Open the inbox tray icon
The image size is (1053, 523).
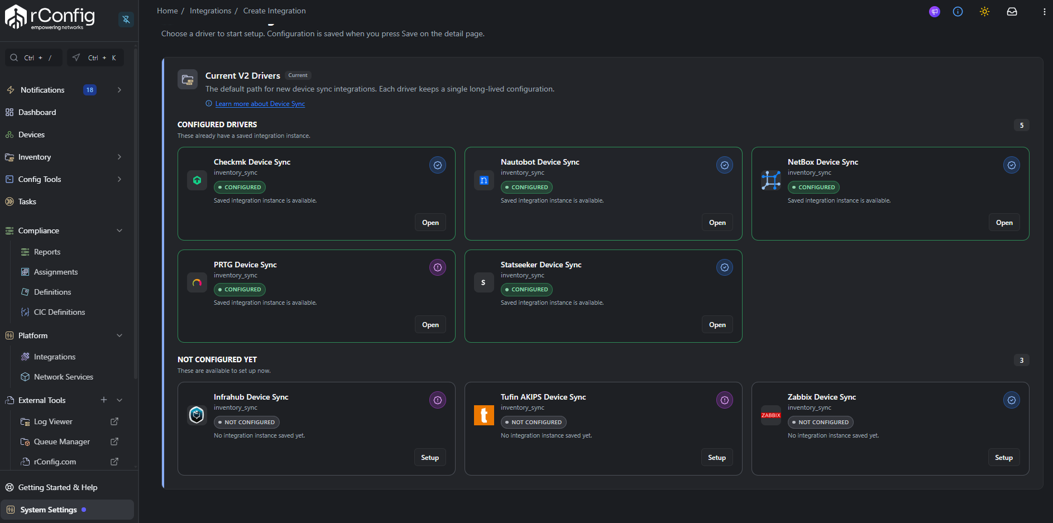1012,12
